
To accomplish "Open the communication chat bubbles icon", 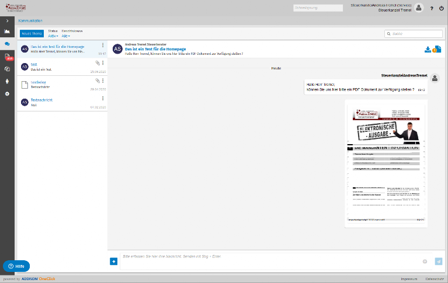I will pyautogui.click(x=7, y=44).
